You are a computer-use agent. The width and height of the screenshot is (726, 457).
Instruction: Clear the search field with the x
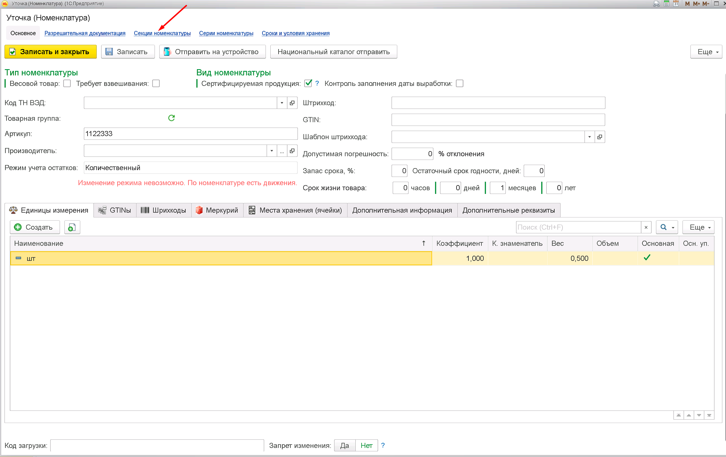tap(646, 227)
